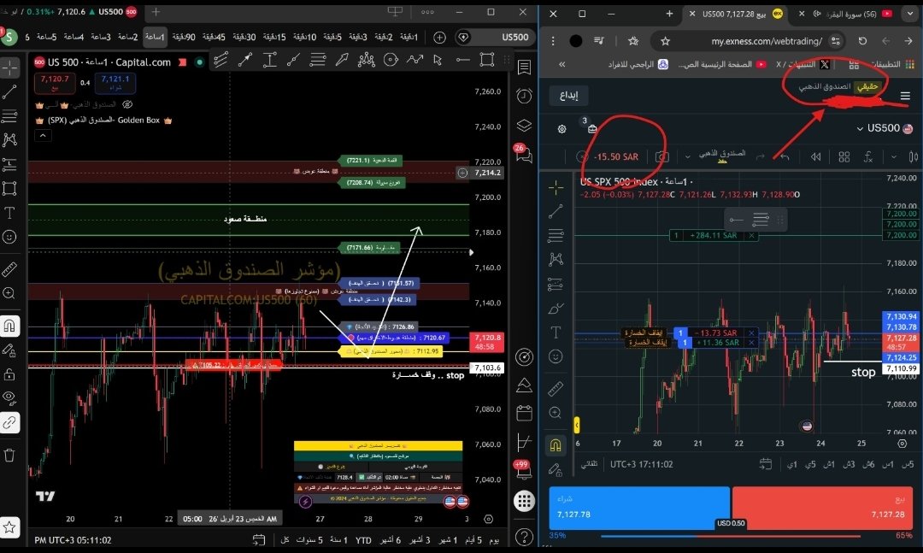The height and width of the screenshot is (553, 923).
Task: Click the blue شراء 7,127.78 buy button
Action: click(x=638, y=508)
